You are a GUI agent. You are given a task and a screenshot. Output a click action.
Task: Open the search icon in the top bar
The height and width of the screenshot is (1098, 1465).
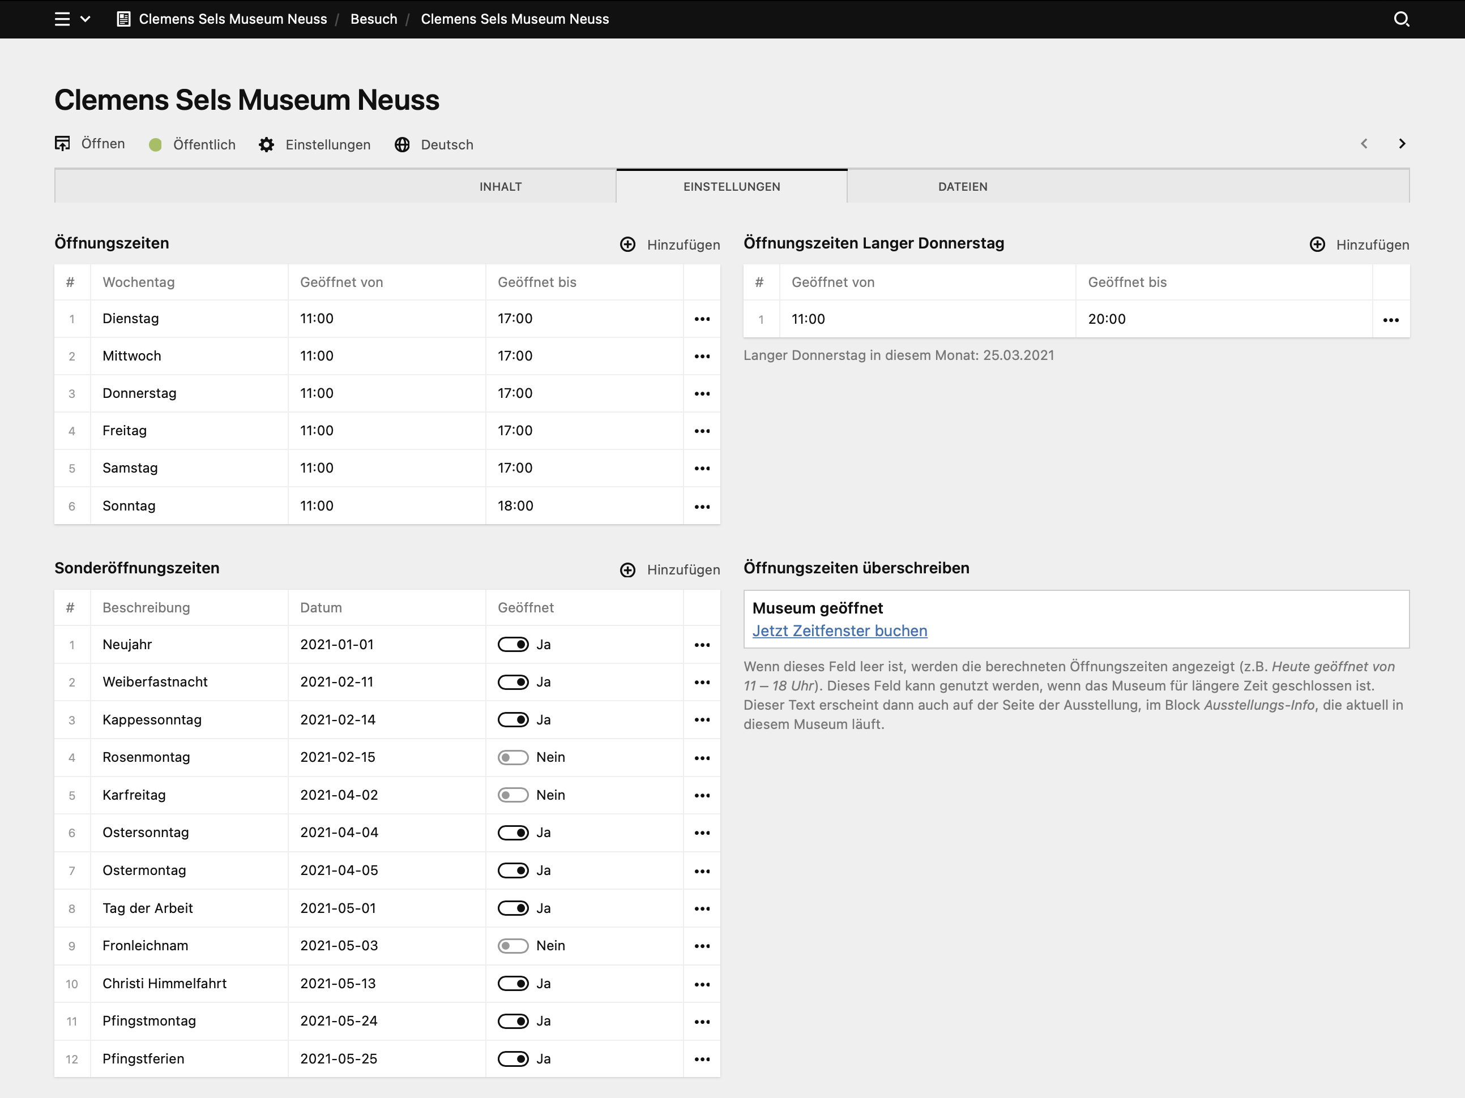point(1402,19)
